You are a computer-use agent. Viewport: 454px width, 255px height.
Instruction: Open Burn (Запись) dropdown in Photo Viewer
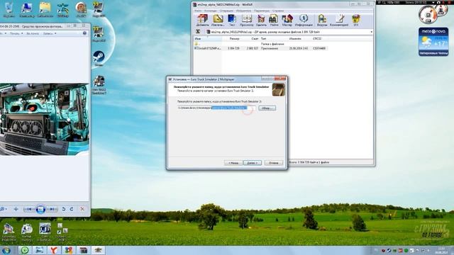pyautogui.click(x=50, y=33)
